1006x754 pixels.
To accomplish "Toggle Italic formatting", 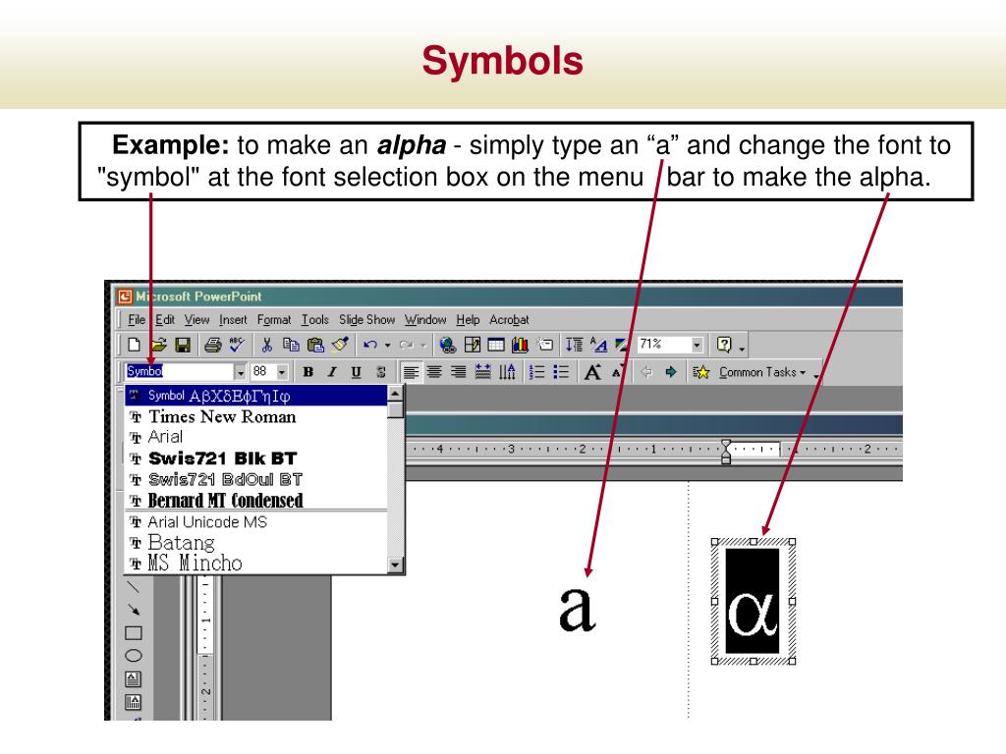I will point(332,372).
